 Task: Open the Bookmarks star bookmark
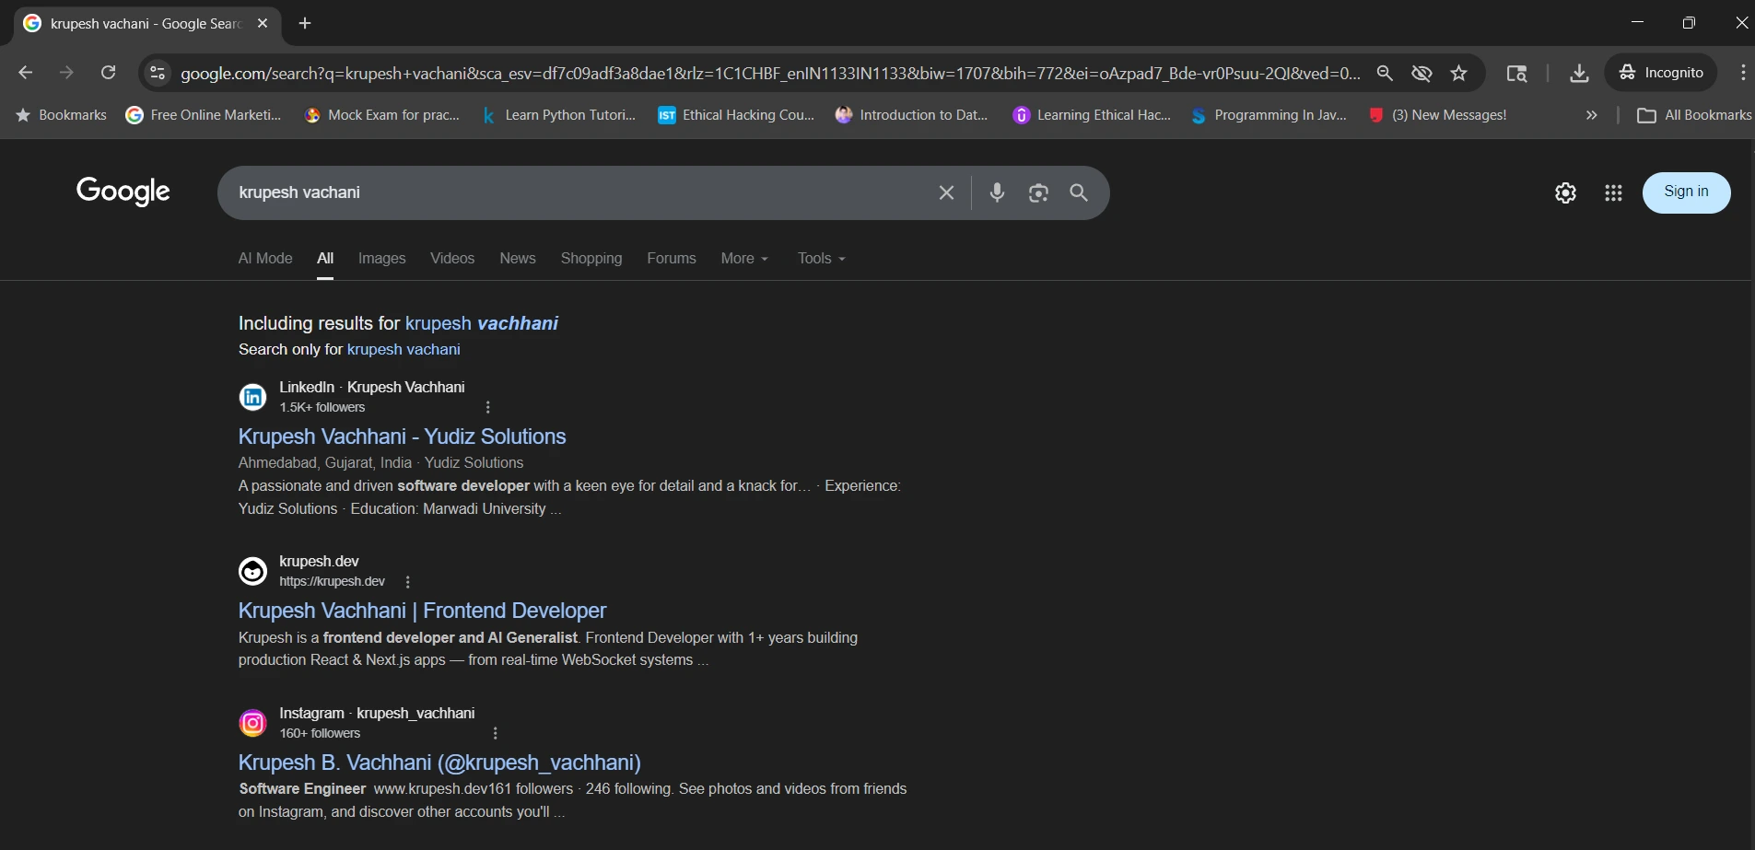pyautogui.click(x=61, y=115)
